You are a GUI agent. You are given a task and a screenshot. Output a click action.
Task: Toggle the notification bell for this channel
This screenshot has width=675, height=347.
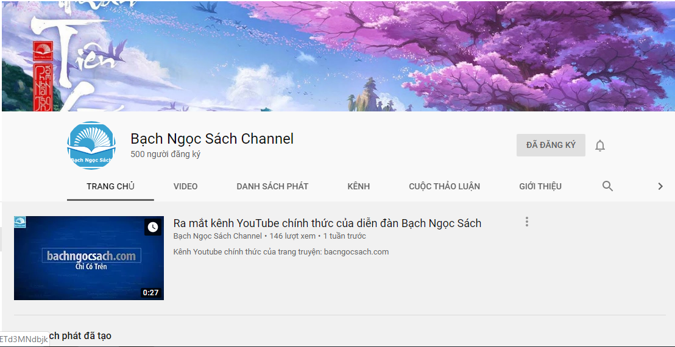point(600,145)
